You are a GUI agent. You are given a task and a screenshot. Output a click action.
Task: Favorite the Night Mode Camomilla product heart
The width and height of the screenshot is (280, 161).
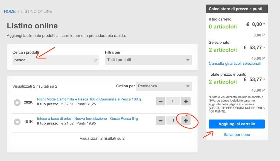pyautogui.click(x=17, y=102)
